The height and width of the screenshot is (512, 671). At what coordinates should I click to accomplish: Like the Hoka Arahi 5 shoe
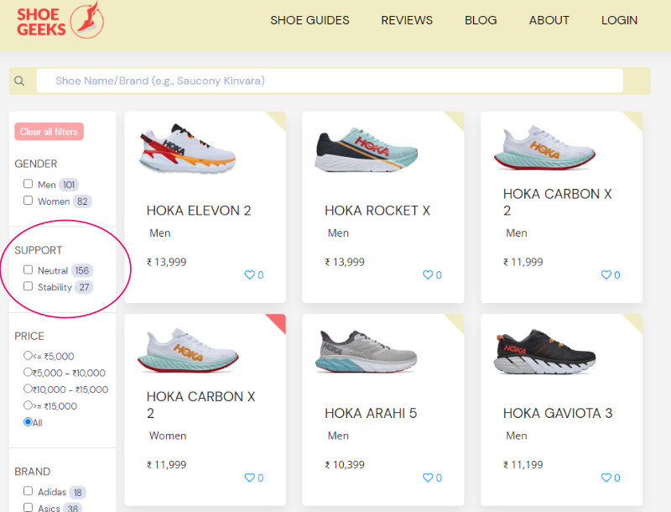[x=427, y=478]
